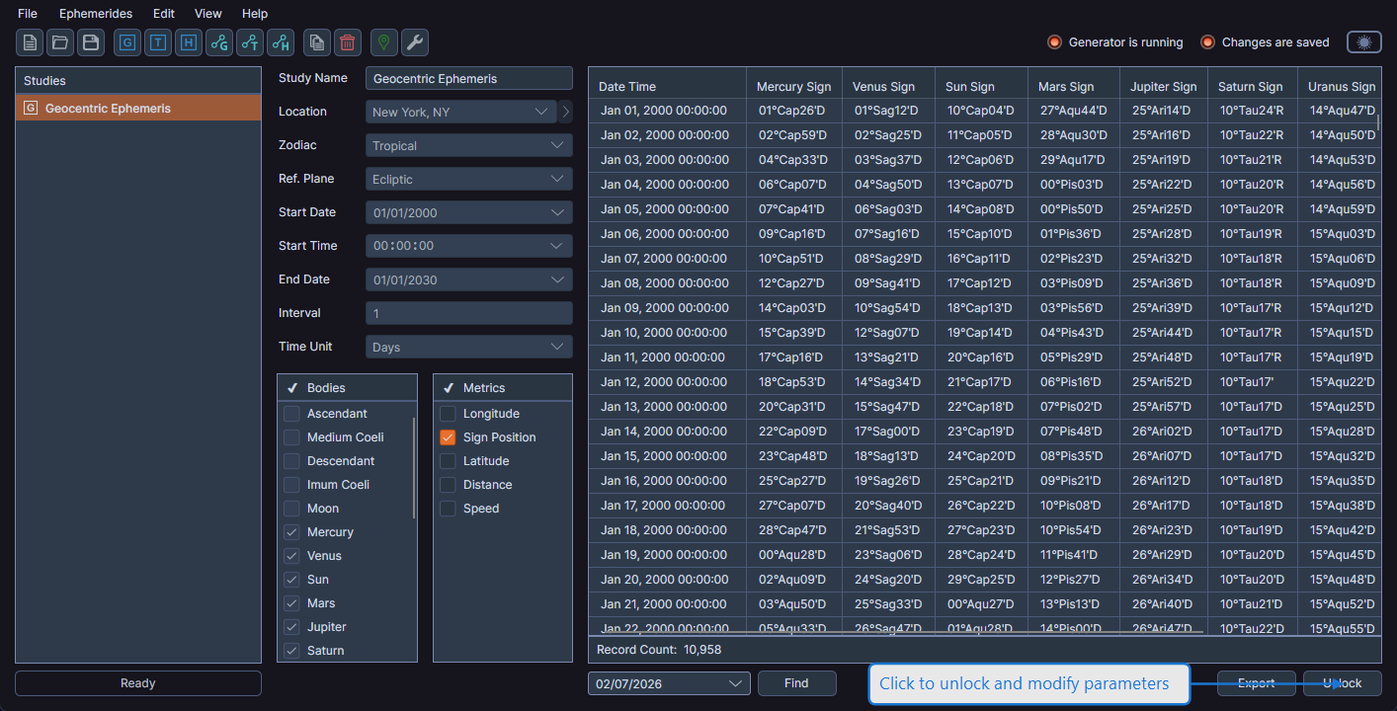Uncheck the Mercury body checkbox
Screen dimensions: 1397x711
pyautogui.click(x=292, y=531)
